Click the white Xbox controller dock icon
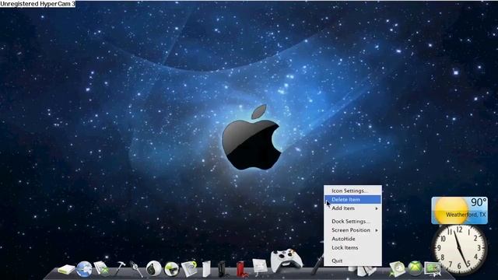Screen dimensions: 498x280 click(286, 261)
